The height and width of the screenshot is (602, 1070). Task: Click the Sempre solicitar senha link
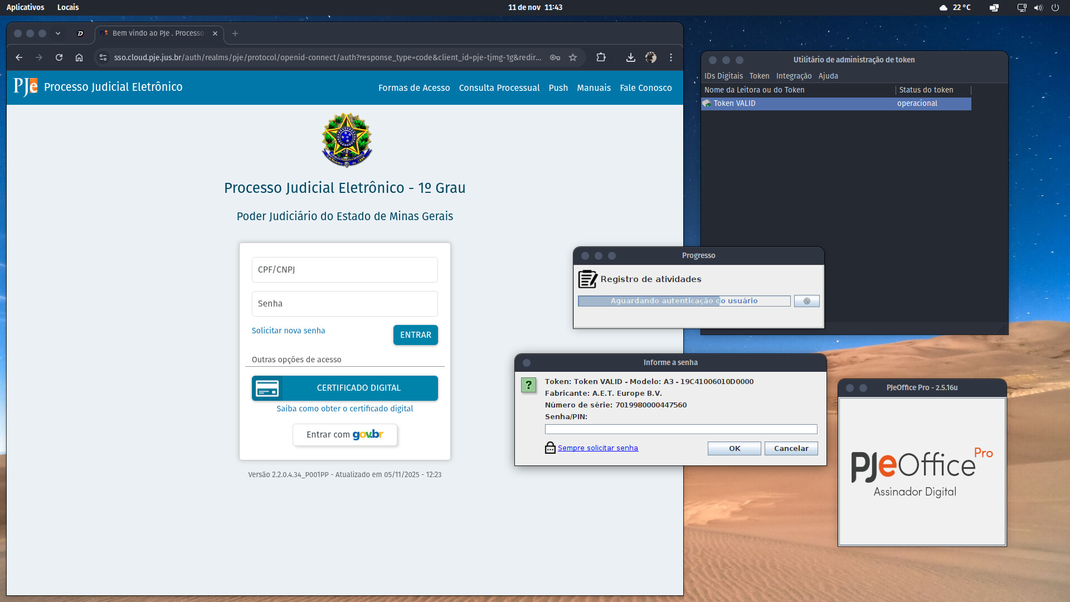[x=597, y=448]
